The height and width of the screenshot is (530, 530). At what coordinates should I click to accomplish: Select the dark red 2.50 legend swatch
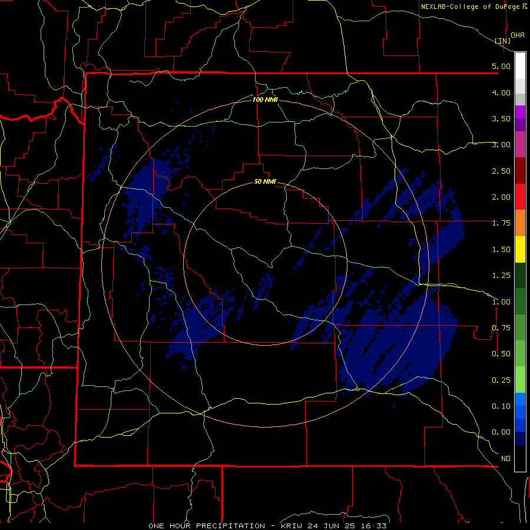pos(520,171)
